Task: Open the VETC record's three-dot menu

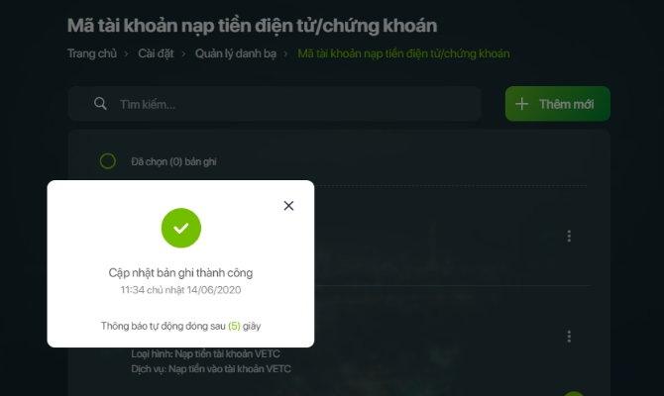Action: (x=569, y=337)
